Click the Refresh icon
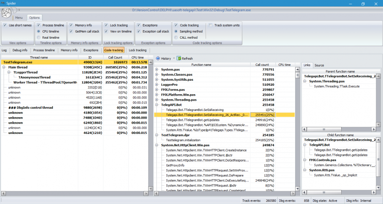 (179, 59)
